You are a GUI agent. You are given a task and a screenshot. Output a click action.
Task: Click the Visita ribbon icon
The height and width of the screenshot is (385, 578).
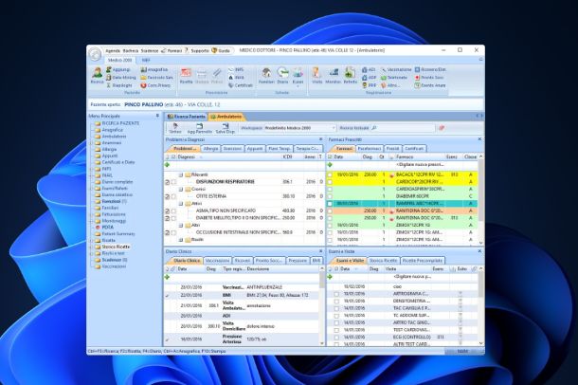click(x=317, y=76)
